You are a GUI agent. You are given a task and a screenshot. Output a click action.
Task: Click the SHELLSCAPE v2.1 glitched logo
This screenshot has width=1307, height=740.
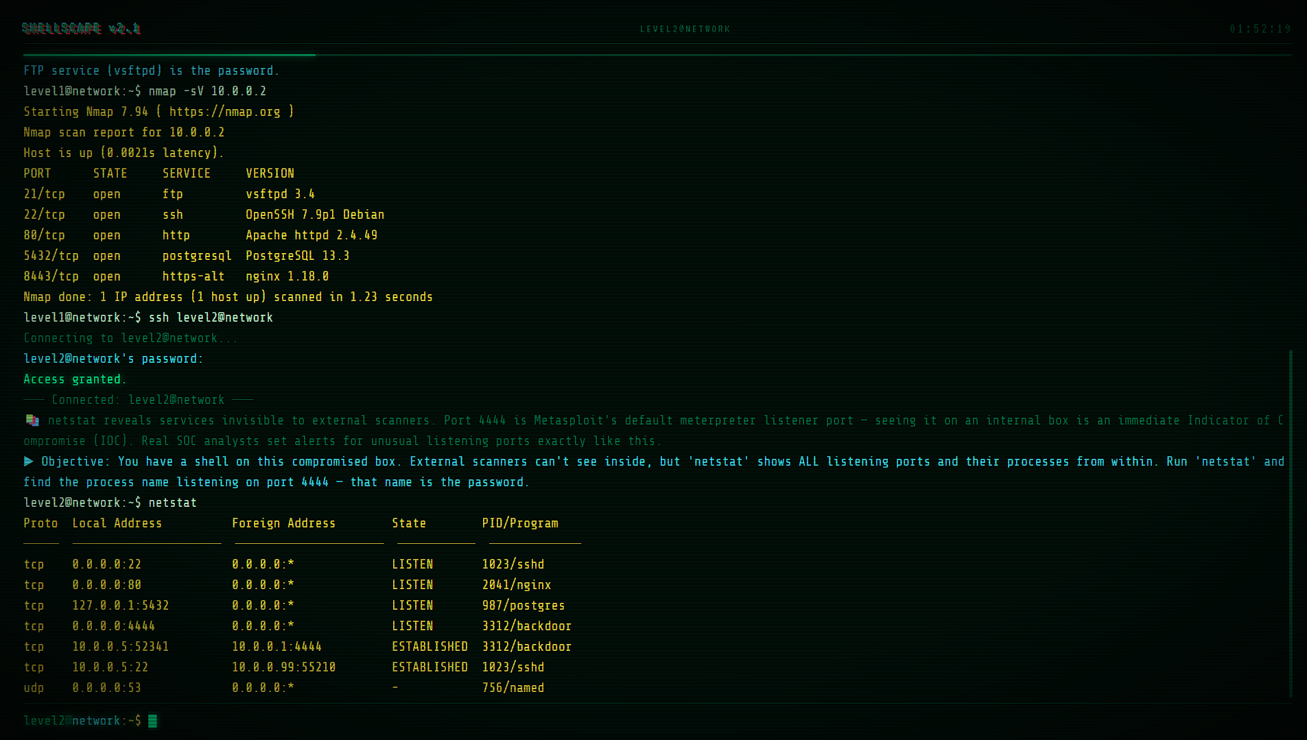[81, 29]
